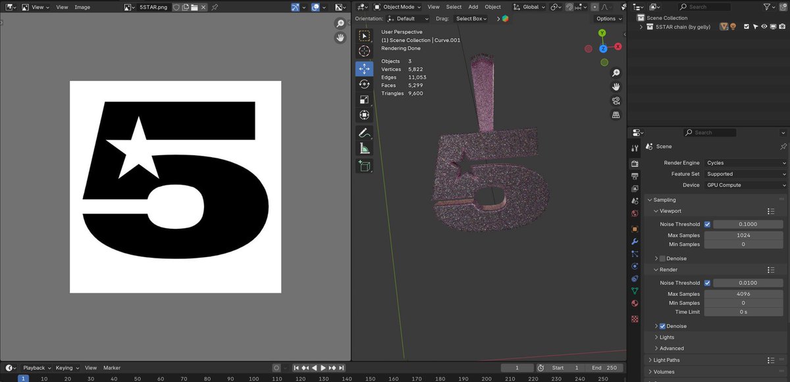Toggle Render Noise Threshold checkbox
Image resolution: width=790 pixels, height=382 pixels.
[708, 283]
